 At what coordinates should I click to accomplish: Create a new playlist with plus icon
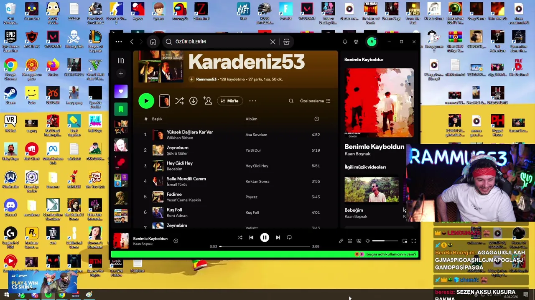(121, 74)
